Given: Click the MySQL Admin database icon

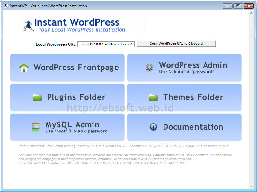Looking at the screenshot, I should pos(36,127).
